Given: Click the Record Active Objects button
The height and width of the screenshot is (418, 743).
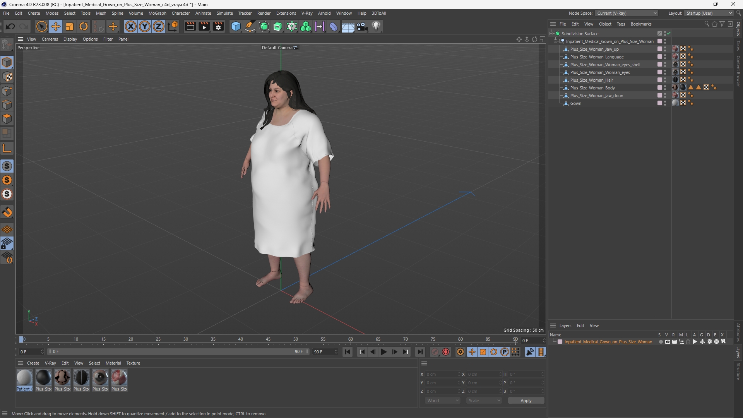Looking at the screenshot, I should tap(435, 352).
